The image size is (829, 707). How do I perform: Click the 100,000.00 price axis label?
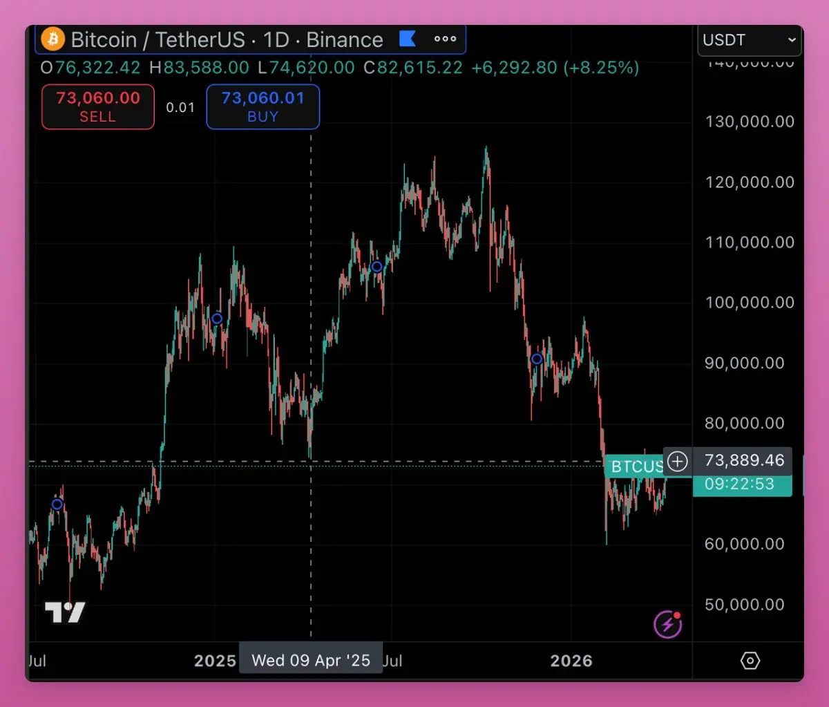(x=750, y=302)
